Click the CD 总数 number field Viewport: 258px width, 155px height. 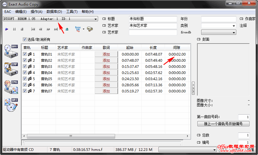pyautogui.click(x=244, y=135)
